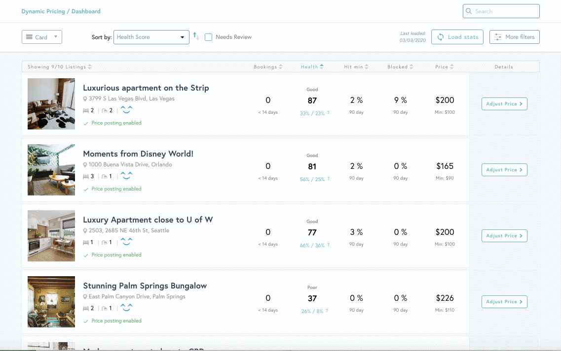Open the Sort by Health Score dropdown

point(151,37)
